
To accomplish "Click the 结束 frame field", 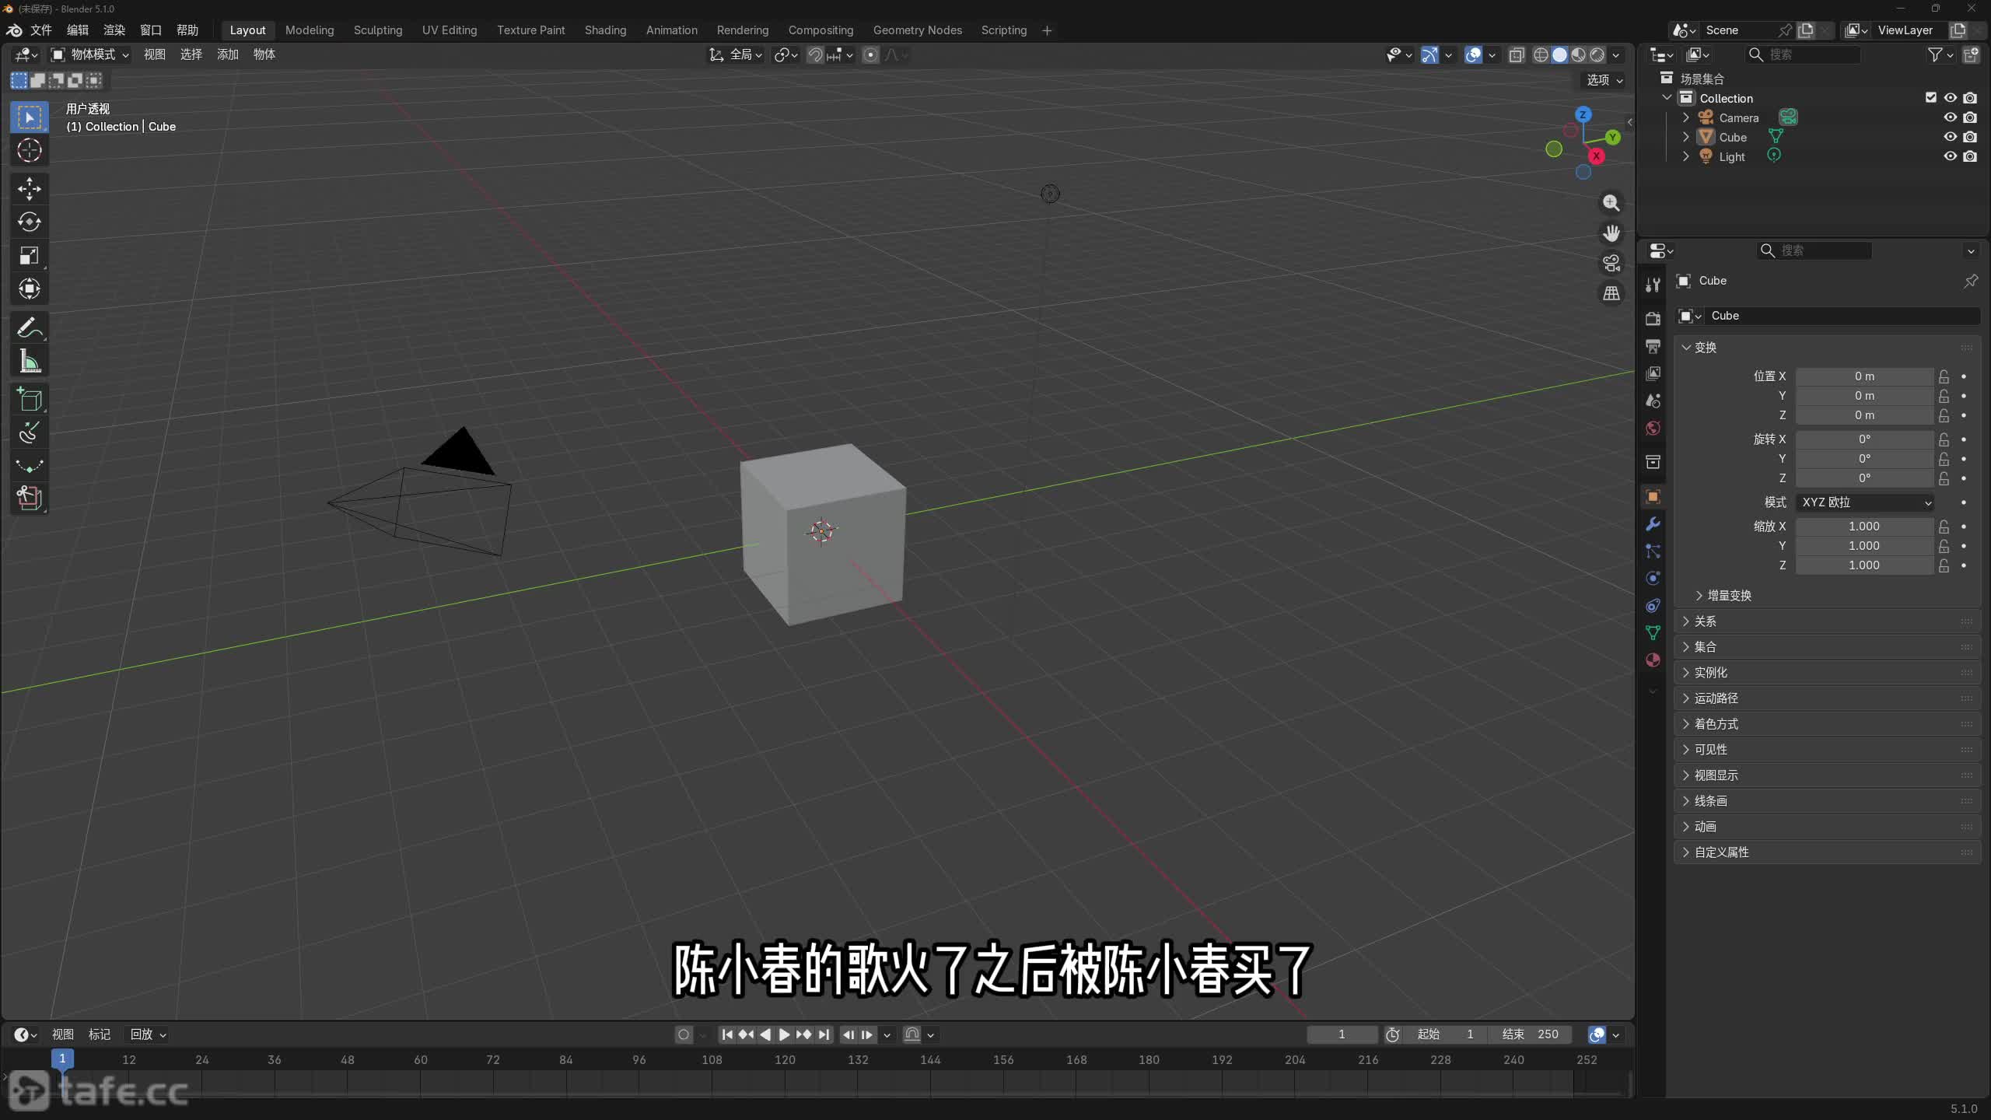I will [x=1531, y=1034].
